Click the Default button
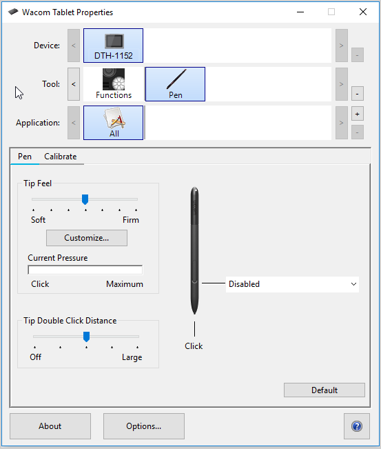This screenshot has height=449, width=381. 325,390
